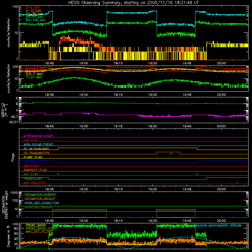Pick the 50-100 keV legend label

click(36, 20)
